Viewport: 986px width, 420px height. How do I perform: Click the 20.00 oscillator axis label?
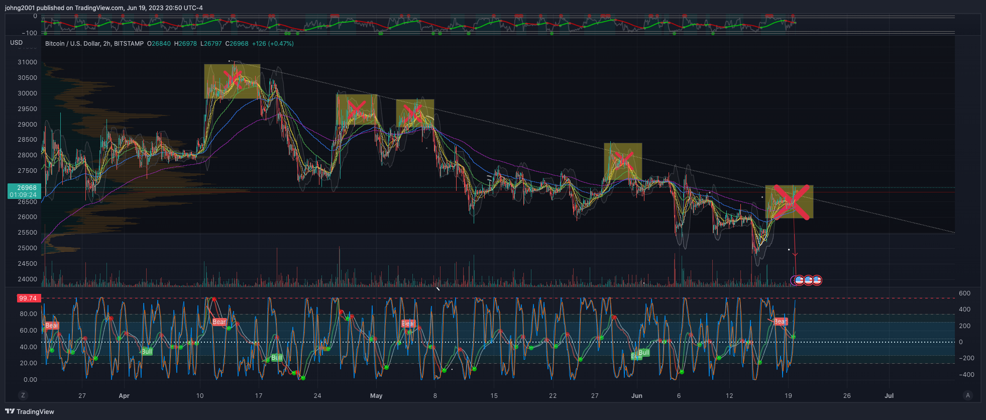click(x=28, y=363)
